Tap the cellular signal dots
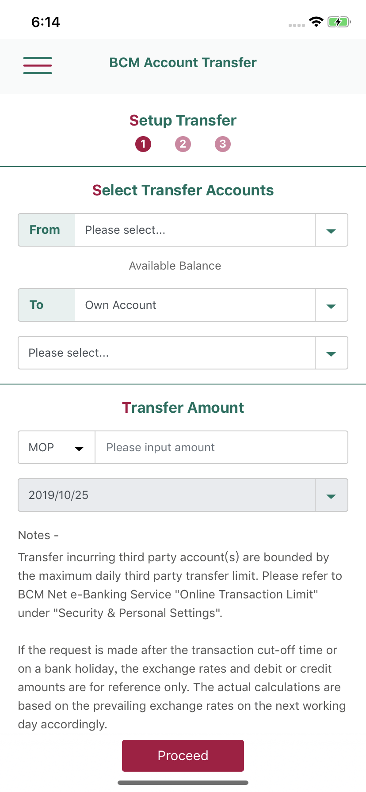The width and height of the screenshot is (366, 792). pos(297,25)
